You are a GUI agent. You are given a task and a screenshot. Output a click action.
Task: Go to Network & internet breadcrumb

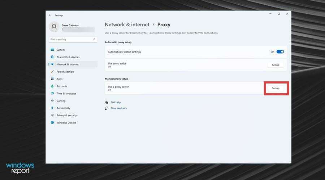[127, 25]
